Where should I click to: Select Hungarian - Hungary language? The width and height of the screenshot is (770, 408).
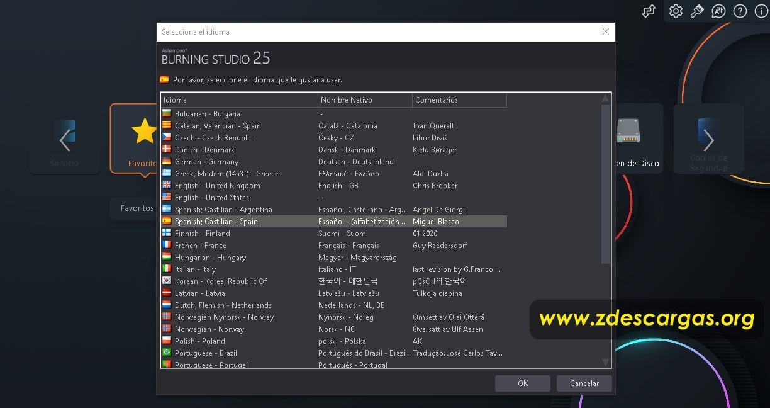coord(210,258)
